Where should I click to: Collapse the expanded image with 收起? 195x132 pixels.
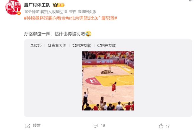36,46
